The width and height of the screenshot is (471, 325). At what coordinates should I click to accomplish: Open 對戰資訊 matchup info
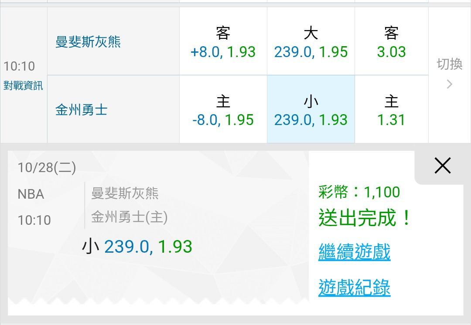tap(24, 86)
